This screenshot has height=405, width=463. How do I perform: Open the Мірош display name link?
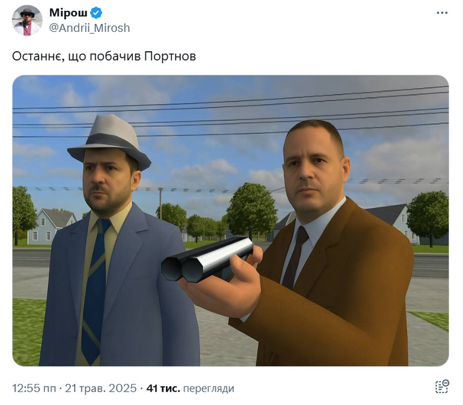(68, 13)
